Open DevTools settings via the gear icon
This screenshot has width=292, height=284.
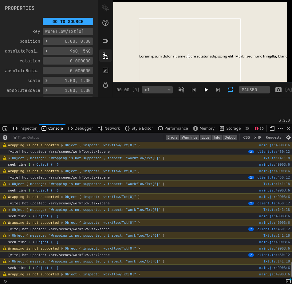(288, 137)
